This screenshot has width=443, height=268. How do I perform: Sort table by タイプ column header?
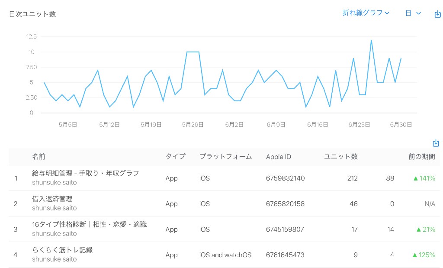coord(176,157)
